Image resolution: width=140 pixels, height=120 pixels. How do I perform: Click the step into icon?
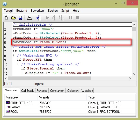pos(54,18)
